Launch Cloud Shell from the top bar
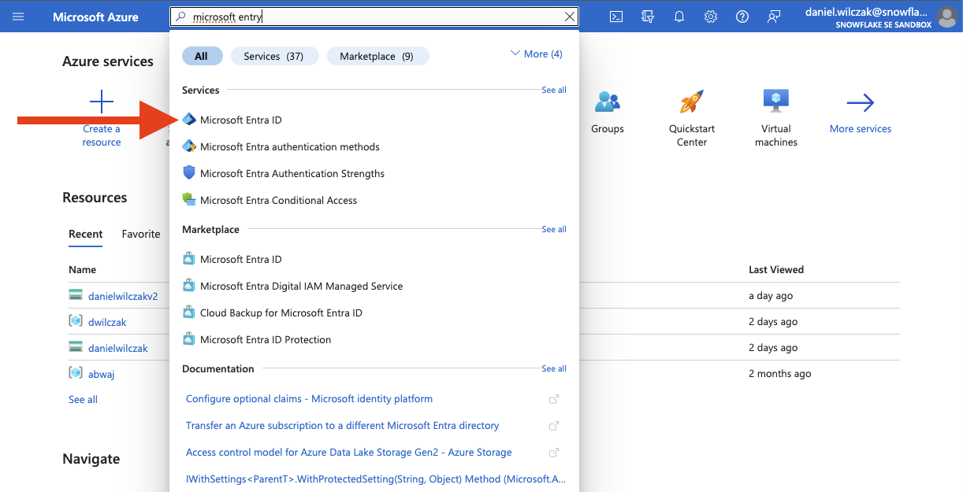 pyautogui.click(x=617, y=17)
